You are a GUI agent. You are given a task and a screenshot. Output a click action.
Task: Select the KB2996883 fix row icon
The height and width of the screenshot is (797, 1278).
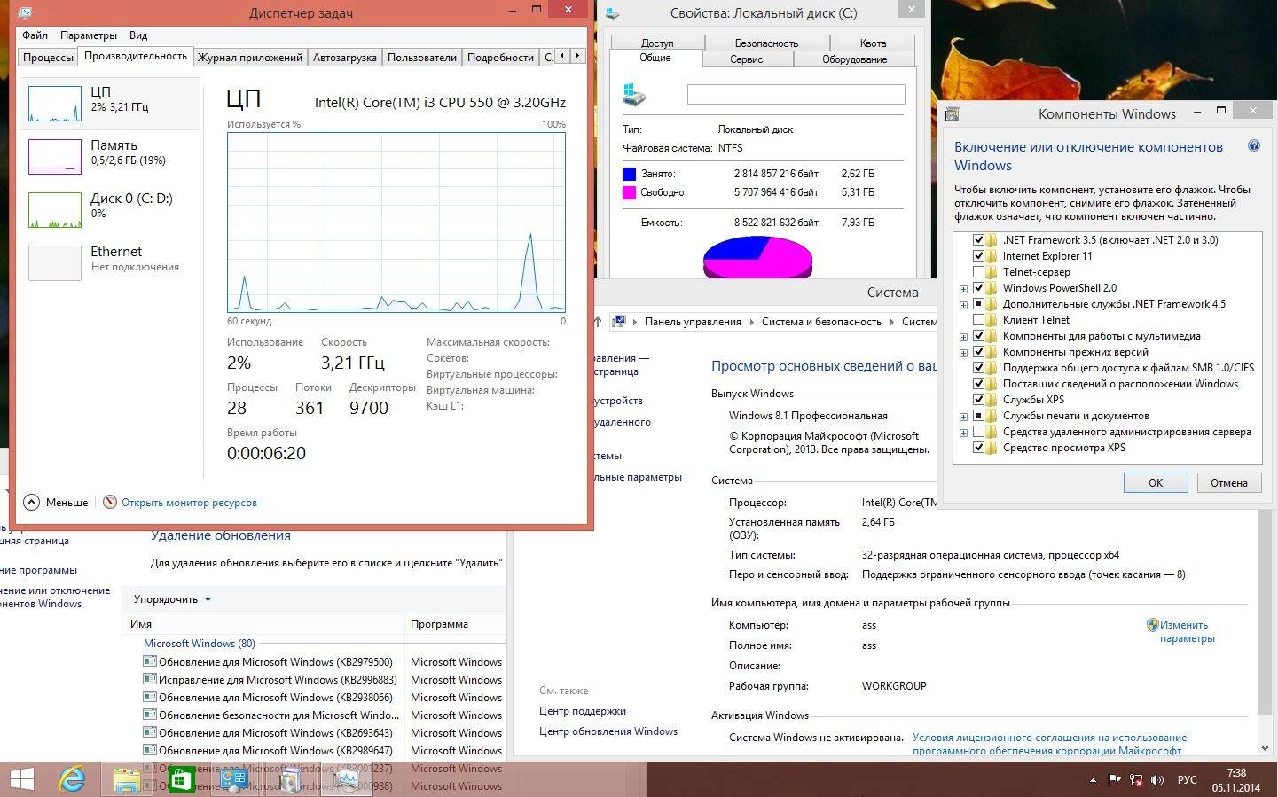click(150, 679)
